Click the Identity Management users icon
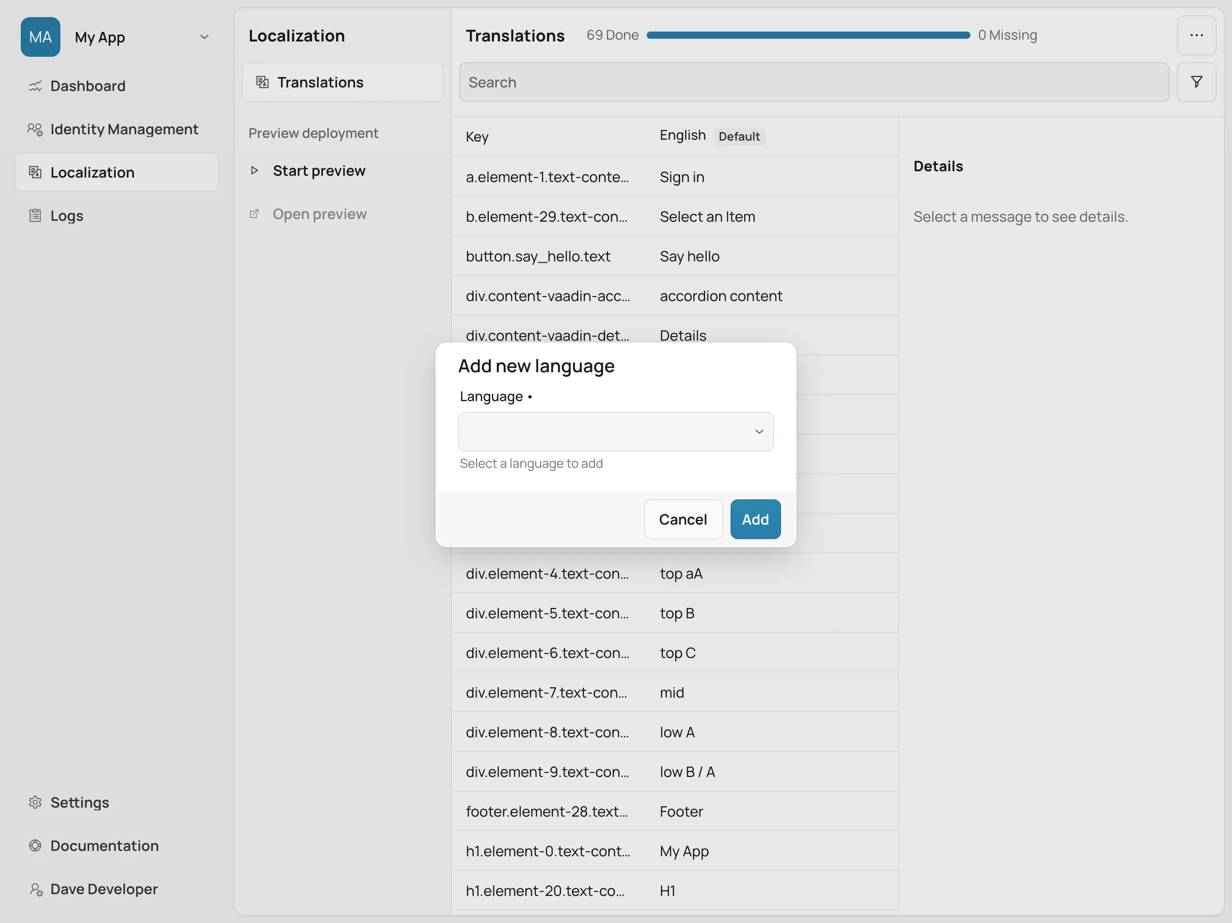This screenshot has height=923, width=1232. click(x=35, y=129)
